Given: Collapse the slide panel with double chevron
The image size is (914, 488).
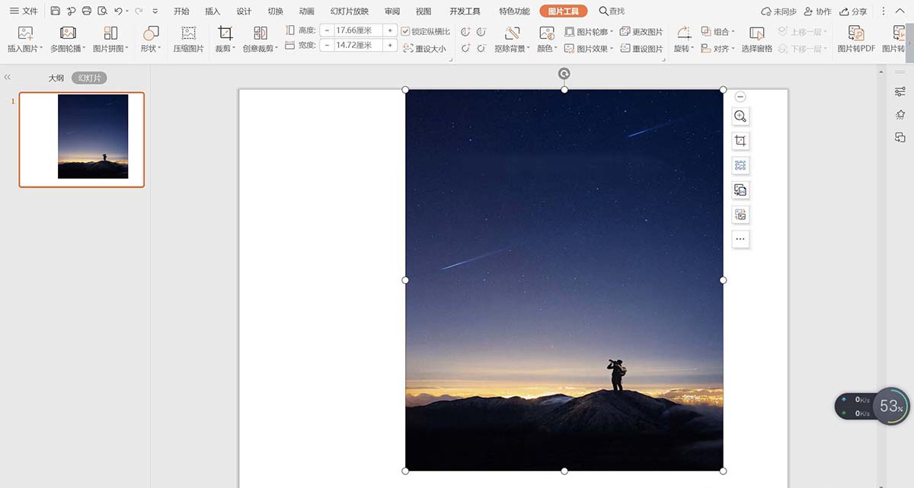Looking at the screenshot, I should [8, 78].
